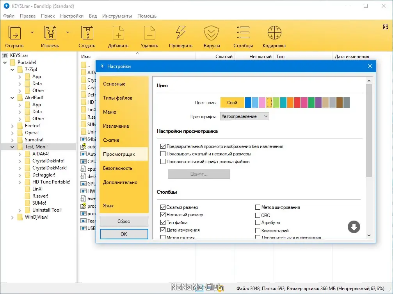Open the Файл menu
The height and width of the screenshot is (294, 393).
tap(9, 16)
